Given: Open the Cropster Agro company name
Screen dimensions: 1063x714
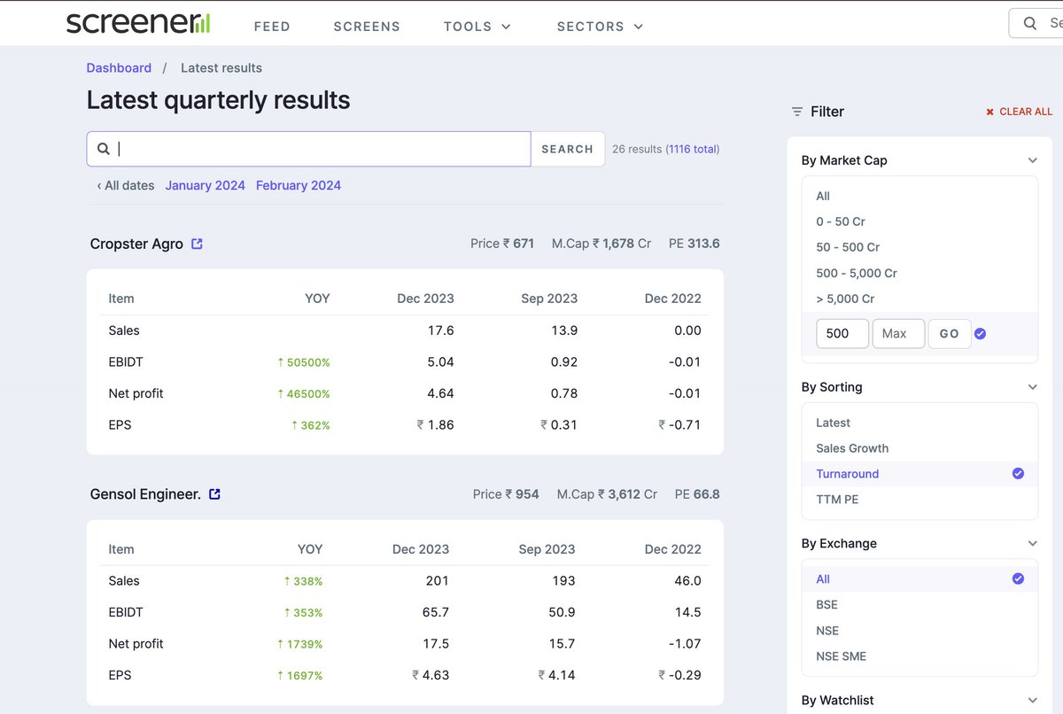Looking at the screenshot, I should 136,244.
